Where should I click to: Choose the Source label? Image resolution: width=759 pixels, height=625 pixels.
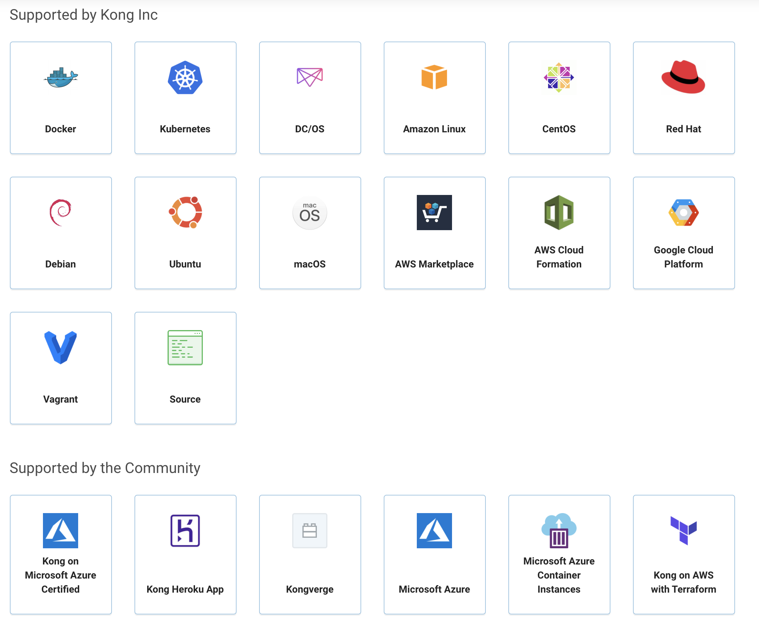(x=185, y=399)
